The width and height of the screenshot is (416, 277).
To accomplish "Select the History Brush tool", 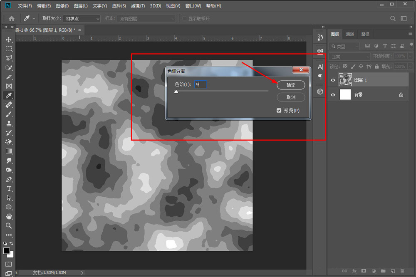I will pyautogui.click(x=9, y=133).
